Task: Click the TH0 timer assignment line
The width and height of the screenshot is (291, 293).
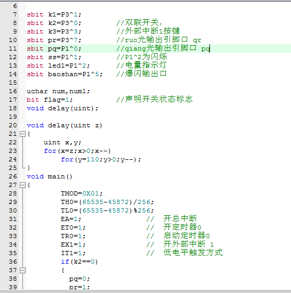Action: click(107, 202)
